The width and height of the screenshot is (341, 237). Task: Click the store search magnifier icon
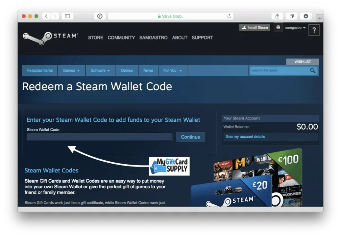pyautogui.click(x=313, y=70)
